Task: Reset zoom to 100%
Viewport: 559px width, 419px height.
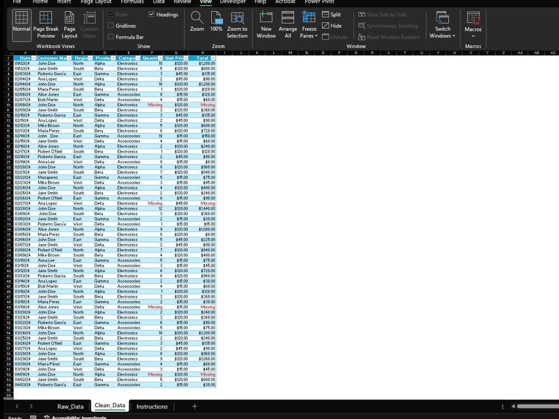Action: pyautogui.click(x=216, y=21)
